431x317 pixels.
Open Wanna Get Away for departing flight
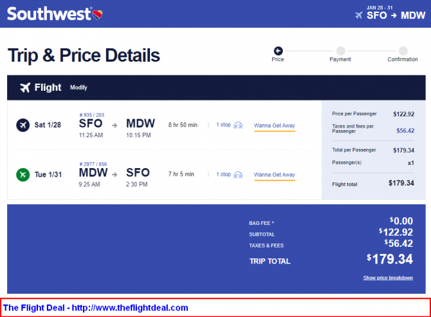[274, 126]
